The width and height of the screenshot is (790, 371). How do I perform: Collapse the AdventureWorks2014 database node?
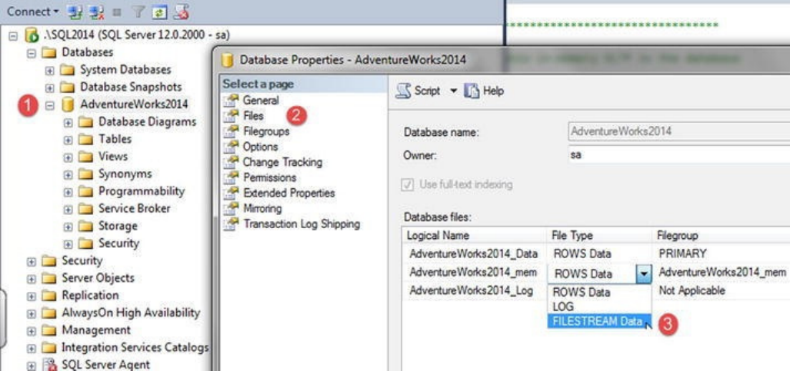point(50,105)
